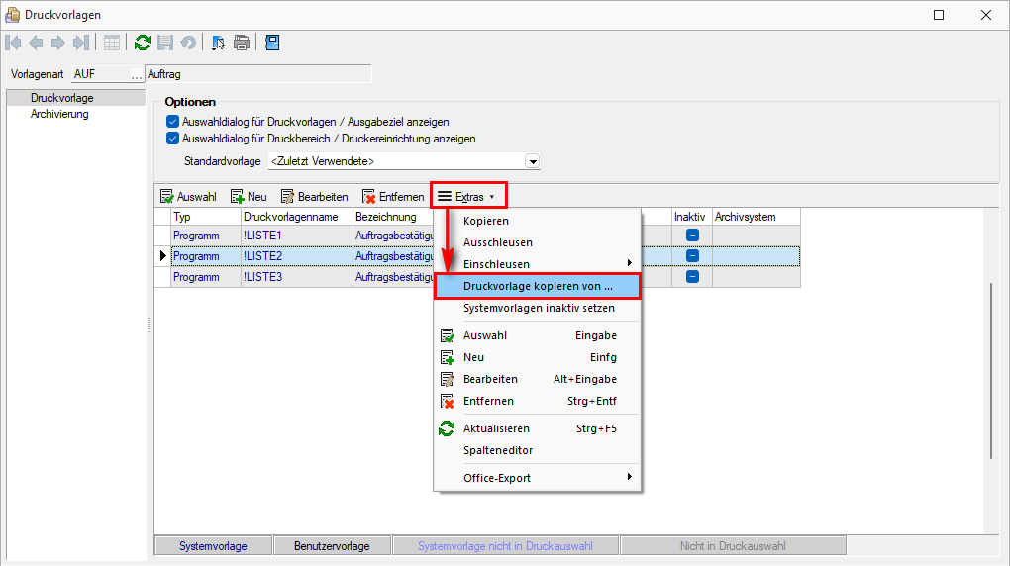This screenshot has width=1010, height=566.
Task: Click the row indicator arrow beside !LISTE2
Action: click(x=163, y=256)
